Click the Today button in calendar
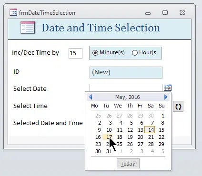Image resolution: width=202 pixels, height=176 pixels. 128,164
